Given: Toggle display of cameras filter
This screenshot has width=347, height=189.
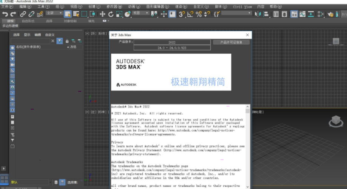Looking at the screenshot, I should click(12, 65).
